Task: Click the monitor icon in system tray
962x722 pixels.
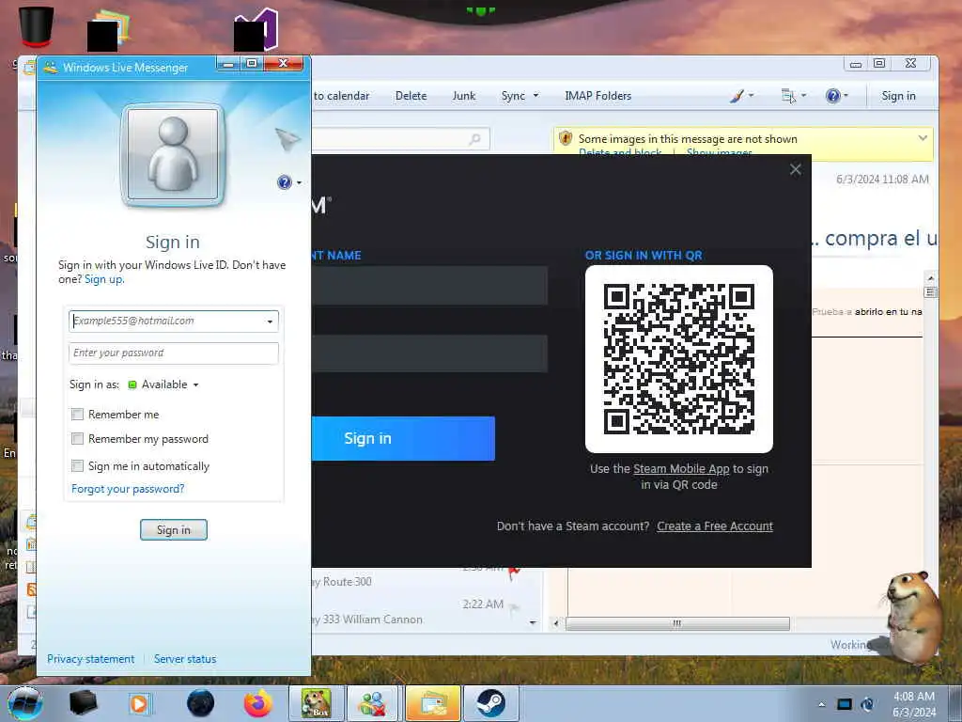Action: 845,704
